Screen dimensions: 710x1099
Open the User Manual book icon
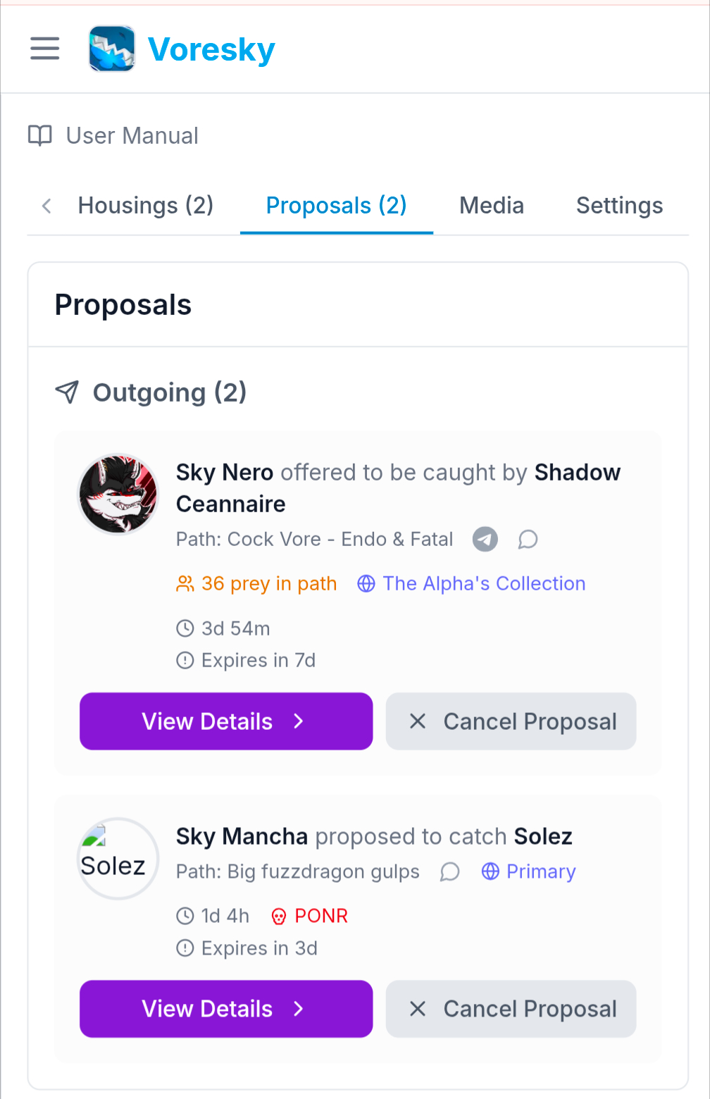[40, 135]
